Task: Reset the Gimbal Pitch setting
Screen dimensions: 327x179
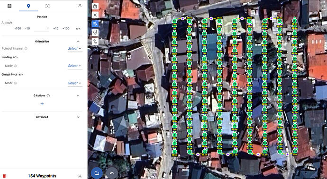Action: tap(21, 75)
